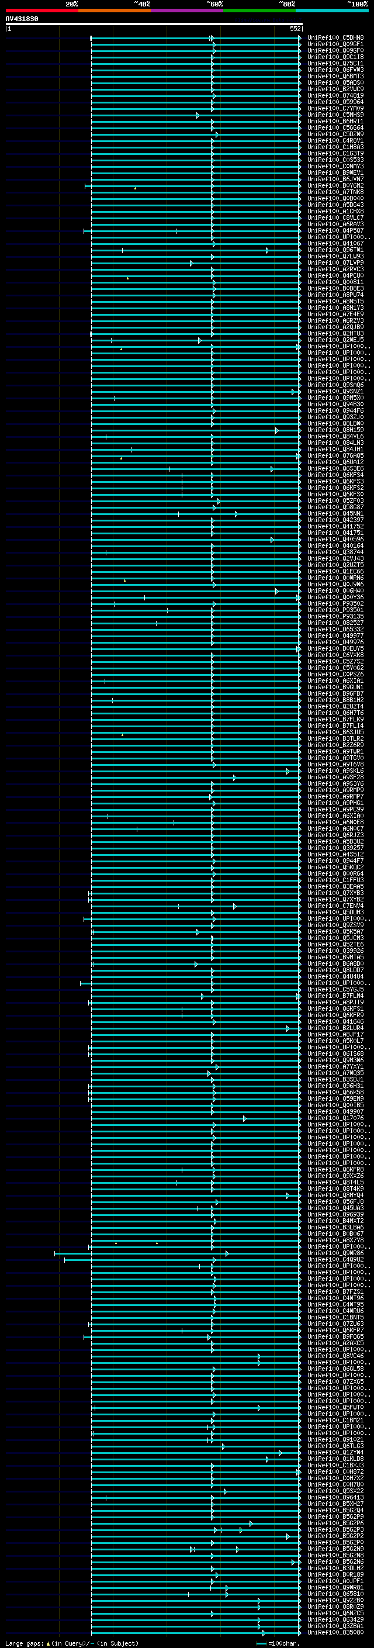Viewport: 374px width, 1648px height.
Task: Click the green ~80% identity color band
Action: (x=259, y=11)
